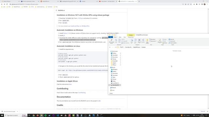Go back in the browser
The image size is (209, 117).
point(2,4)
